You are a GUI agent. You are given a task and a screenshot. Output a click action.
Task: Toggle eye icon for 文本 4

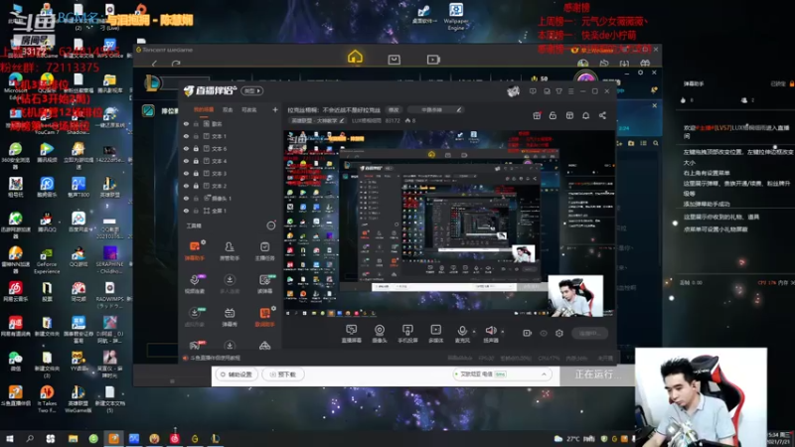(186, 161)
